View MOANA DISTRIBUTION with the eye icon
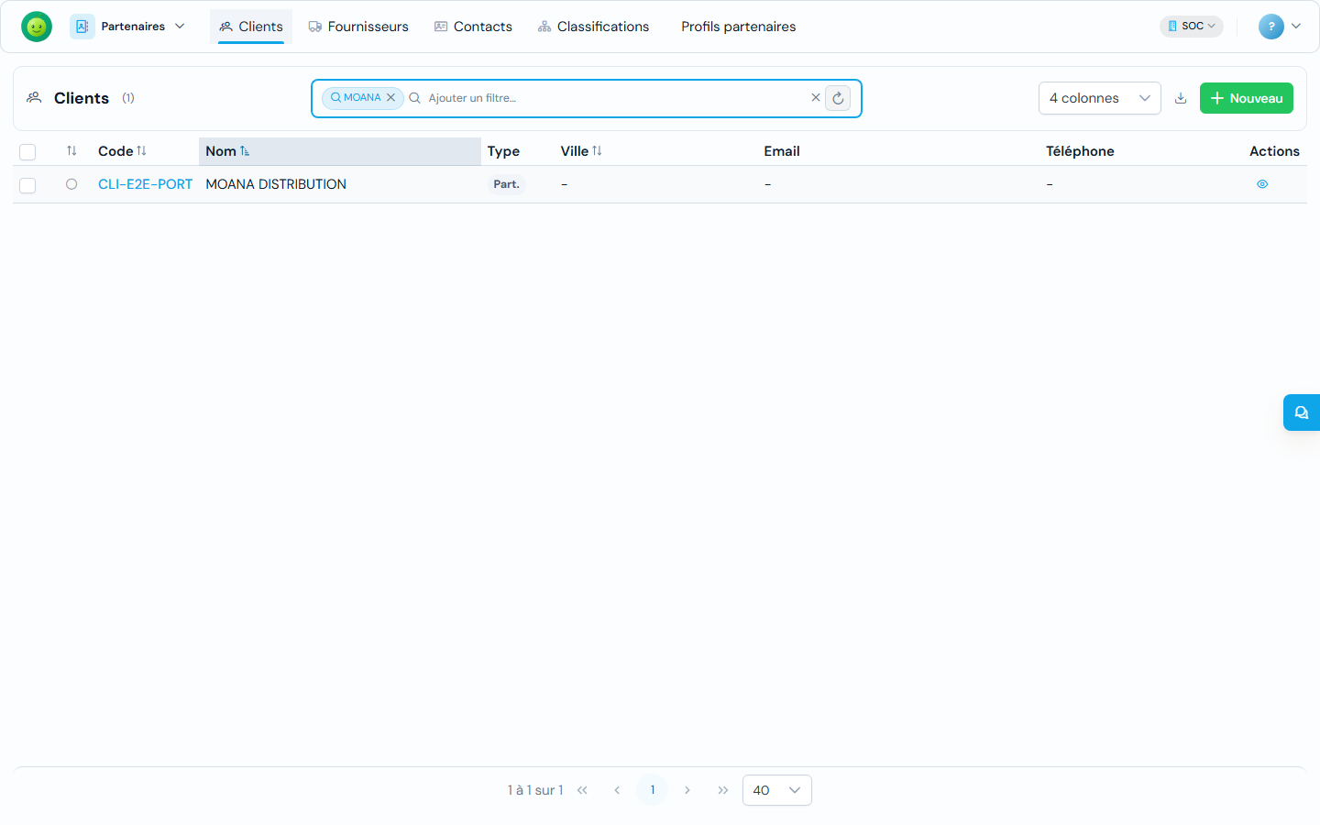Image resolution: width=1320 pixels, height=825 pixels. tap(1262, 184)
